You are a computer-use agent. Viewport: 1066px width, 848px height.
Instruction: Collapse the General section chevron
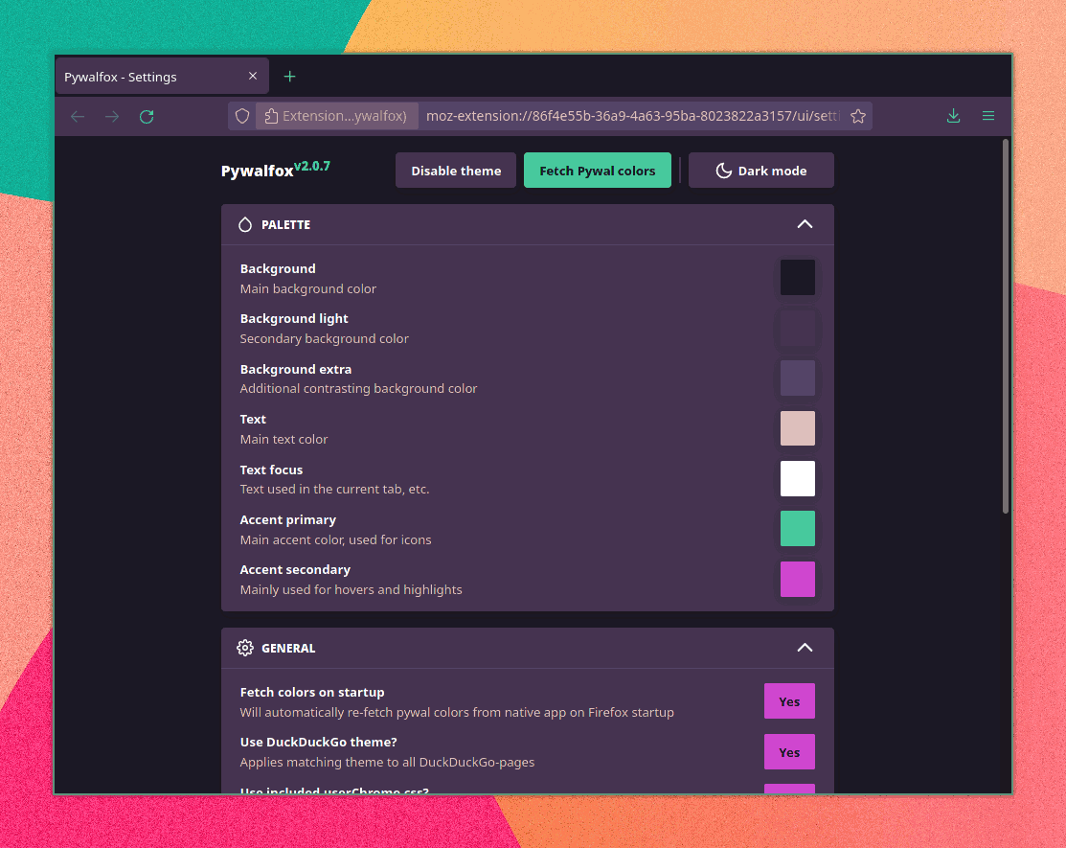(805, 648)
